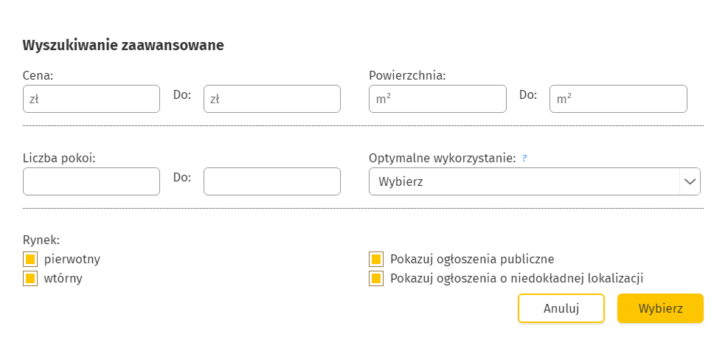This screenshot has height=340, width=728.
Task: Click the wtórny label text
Action: [x=63, y=279]
